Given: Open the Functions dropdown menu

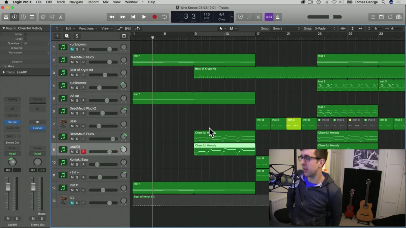Looking at the screenshot, I should pyautogui.click(x=88, y=28).
